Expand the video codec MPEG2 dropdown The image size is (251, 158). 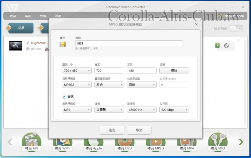(77, 85)
